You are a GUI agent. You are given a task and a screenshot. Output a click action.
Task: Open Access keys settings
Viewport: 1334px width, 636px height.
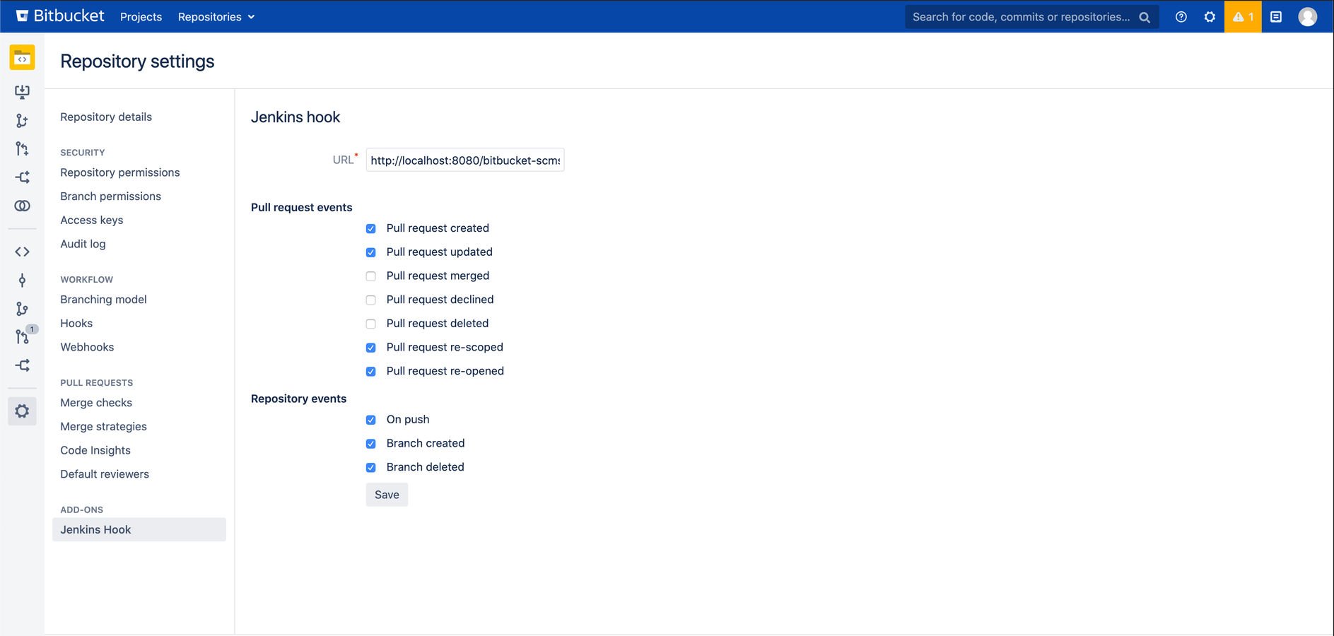pyautogui.click(x=92, y=220)
